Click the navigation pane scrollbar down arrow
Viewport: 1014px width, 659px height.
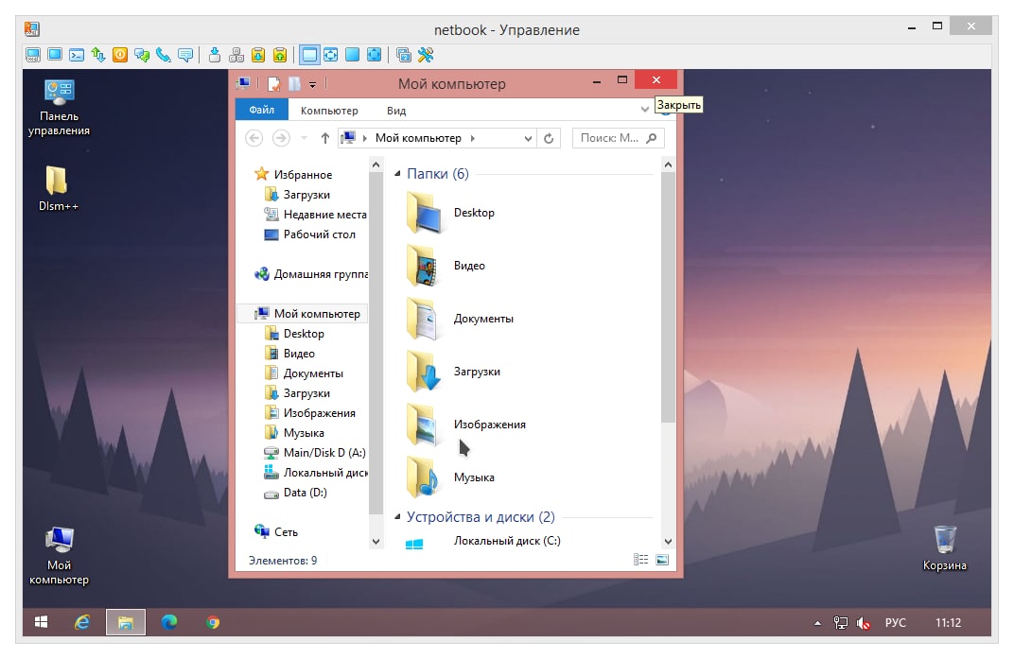point(376,542)
